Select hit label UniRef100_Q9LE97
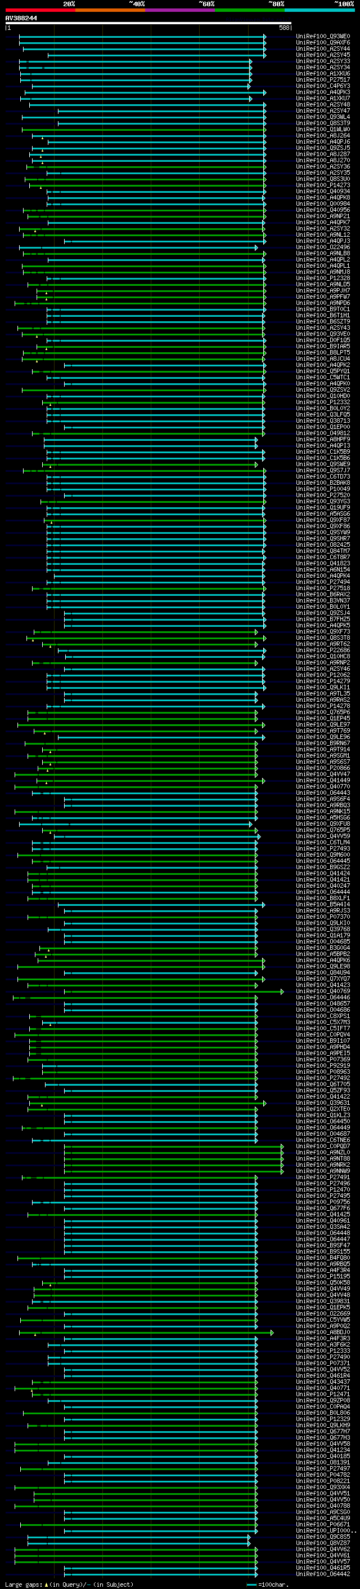The width and height of the screenshot is (360, 1589). tap(323, 724)
